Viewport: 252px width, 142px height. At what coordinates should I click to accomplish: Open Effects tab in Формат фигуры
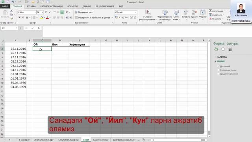click(x=223, y=49)
